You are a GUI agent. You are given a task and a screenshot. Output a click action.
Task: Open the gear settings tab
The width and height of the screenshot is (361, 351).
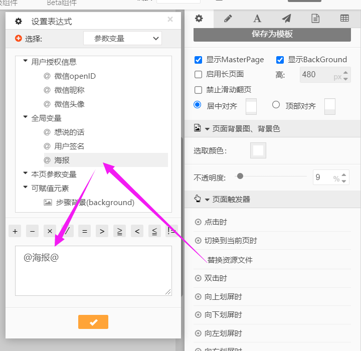[x=199, y=19]
